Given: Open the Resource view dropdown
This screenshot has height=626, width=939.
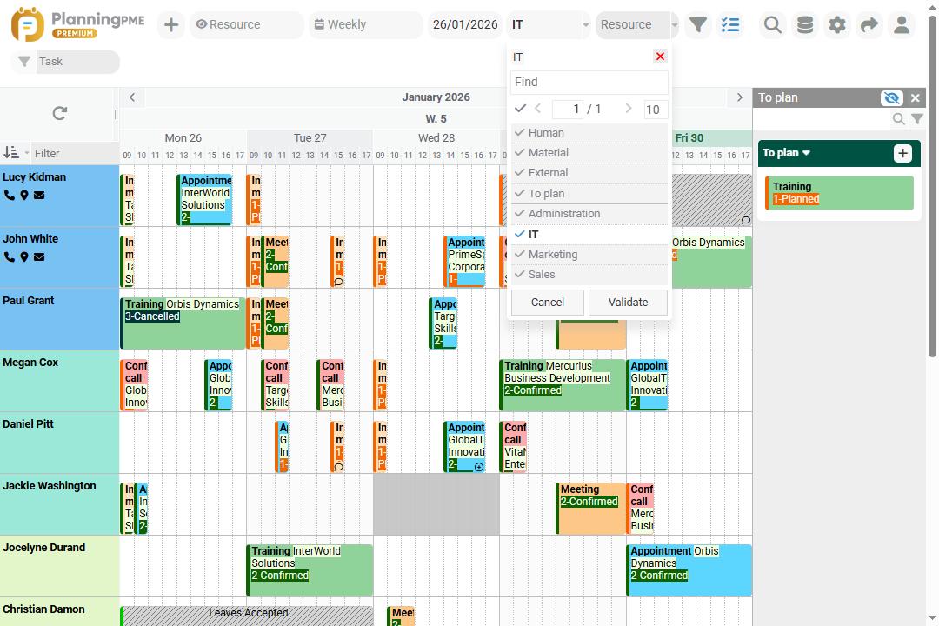Looking at the screenshot, I should 247,24.
